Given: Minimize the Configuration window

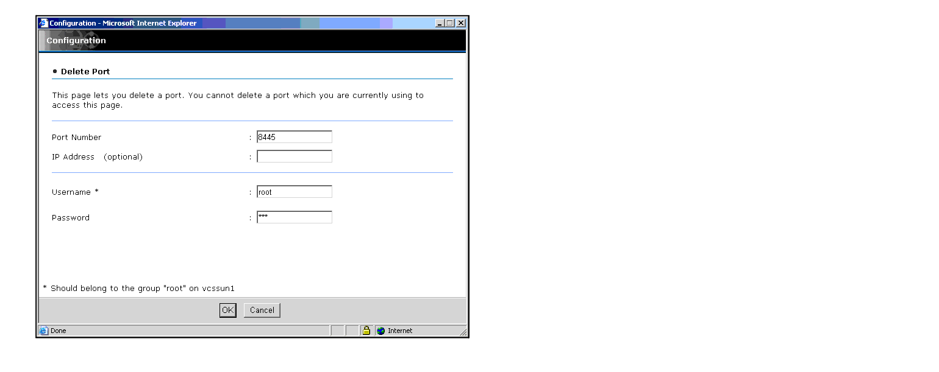Looking at the screenshot, I should [x=440, y=23].
